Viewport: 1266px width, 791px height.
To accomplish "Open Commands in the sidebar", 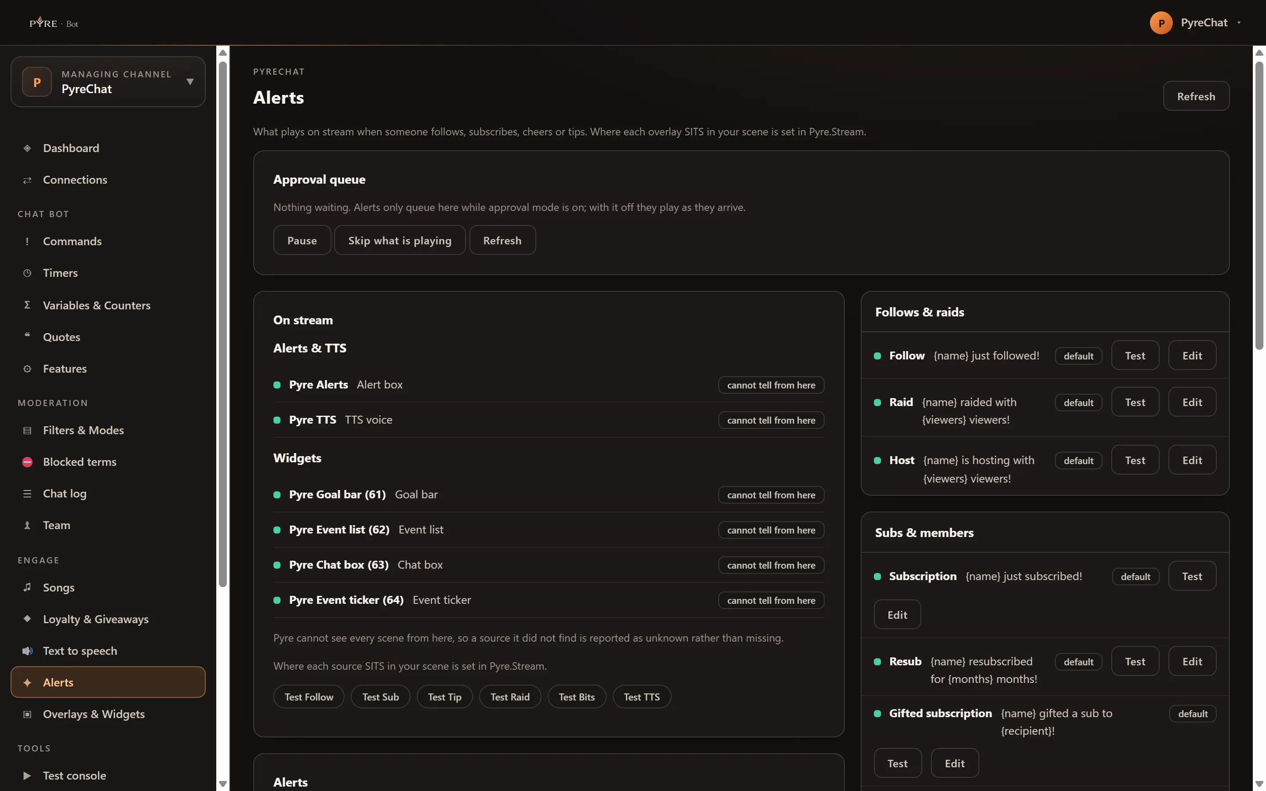I will [x=108, y=241].
